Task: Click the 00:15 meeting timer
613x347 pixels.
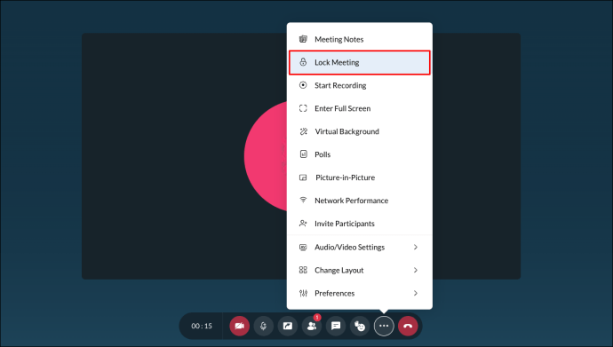Action: (202, 326)
